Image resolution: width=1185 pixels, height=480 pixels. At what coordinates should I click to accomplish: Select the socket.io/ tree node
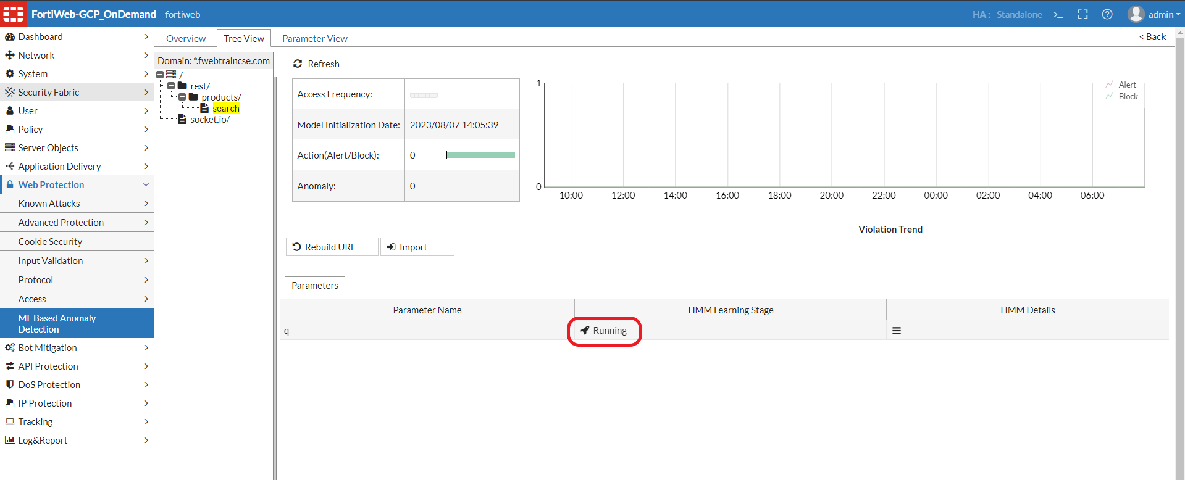tap(210, 120)
